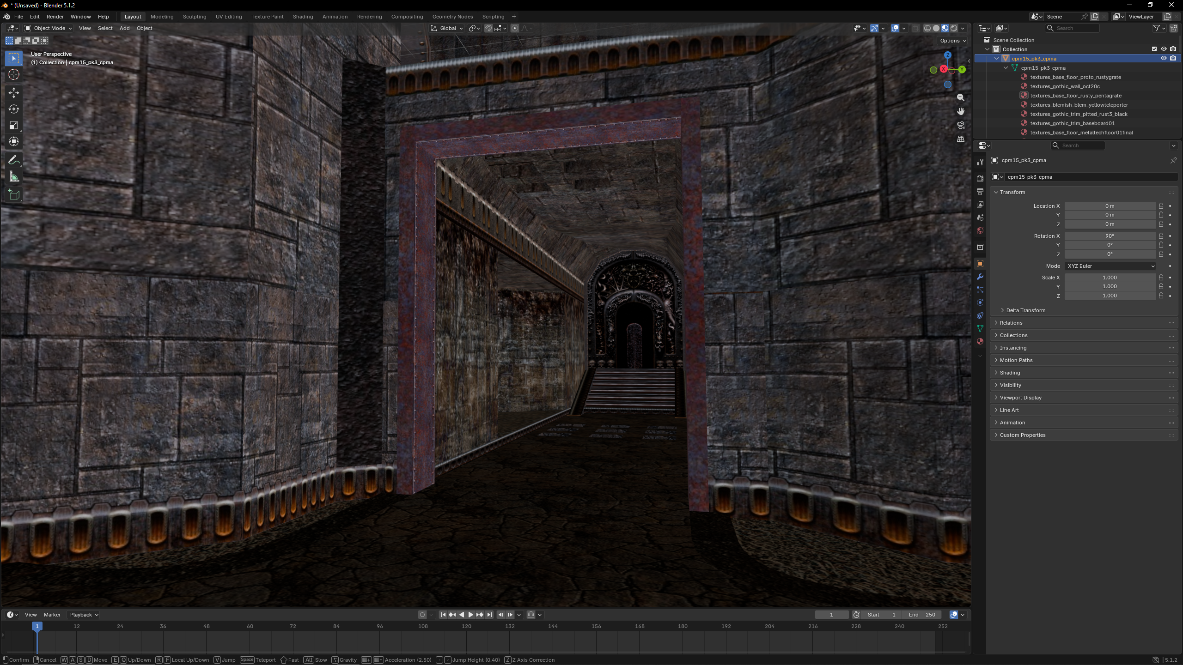Lock Location X with its padlock
1183x665 pixels.
click(1161, 206)
